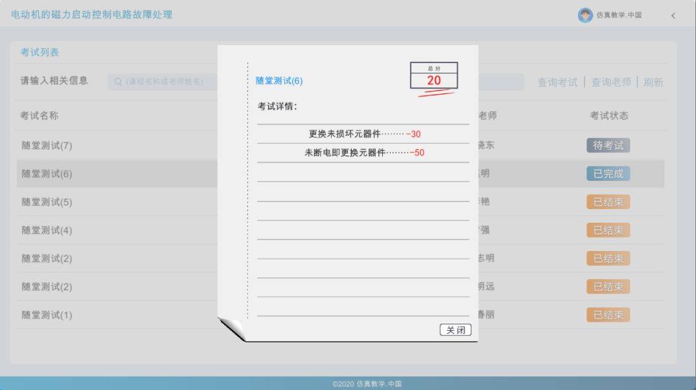Click the 考试列表 panel heading
The height and width of the screenshot is (390, 696).
(x=39, y=52)
